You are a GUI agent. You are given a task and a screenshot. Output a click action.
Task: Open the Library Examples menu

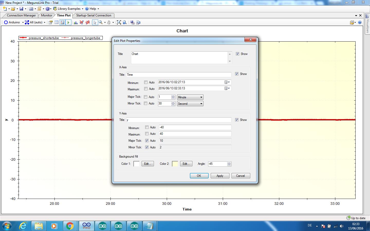point(68,9)
